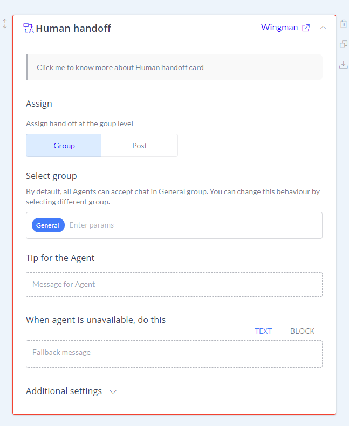Click the General group tag
Image resolution: width=349 pixels, height=426 pixels.
click(x=48, y=225)
